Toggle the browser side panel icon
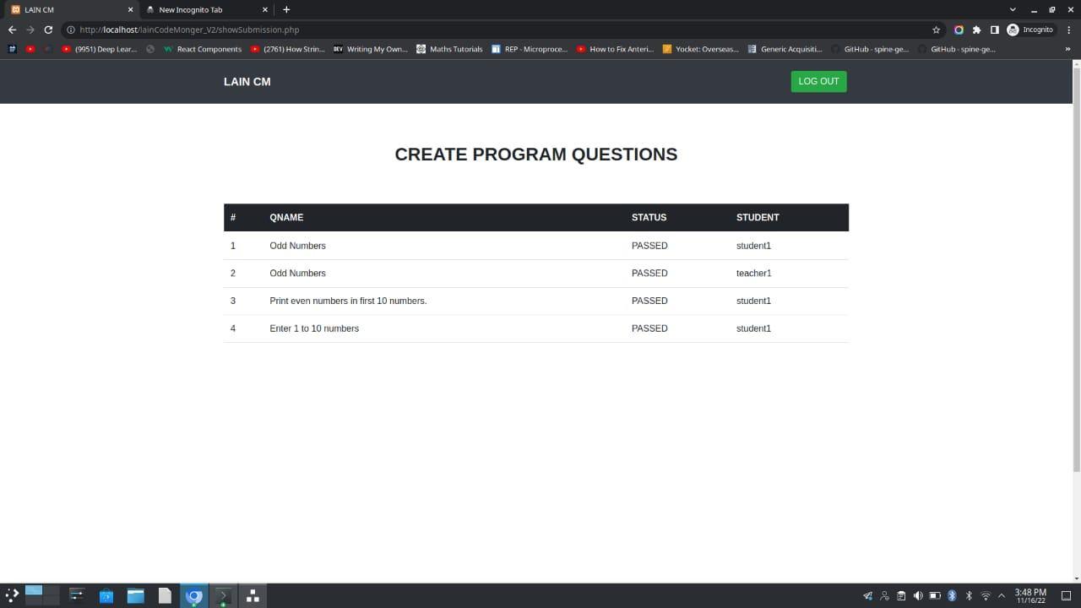 pyautogui.click(x=994, y=30)
